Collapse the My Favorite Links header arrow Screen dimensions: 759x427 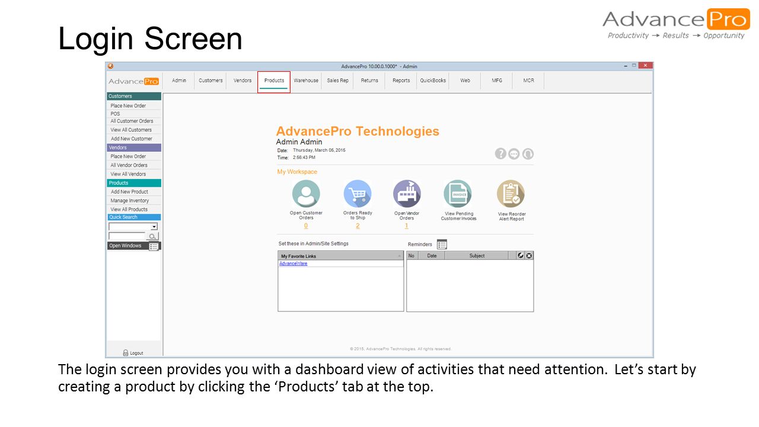click(400, 256)
